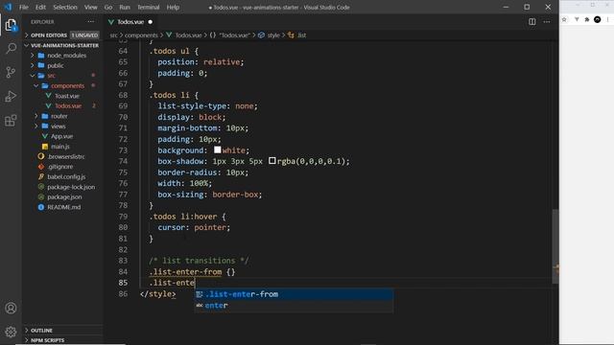Open the Extensions view
This screenshot has width=614, height=345.
click(x=11, y=121)
